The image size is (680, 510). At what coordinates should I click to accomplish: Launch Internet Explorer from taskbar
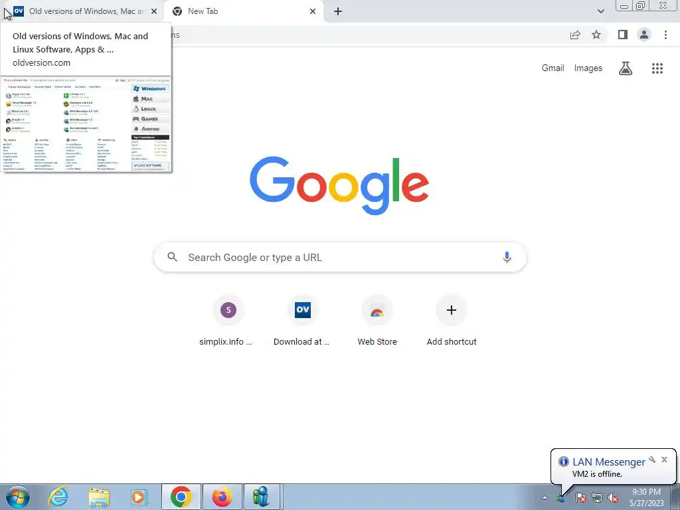click(x=58, y=497)
